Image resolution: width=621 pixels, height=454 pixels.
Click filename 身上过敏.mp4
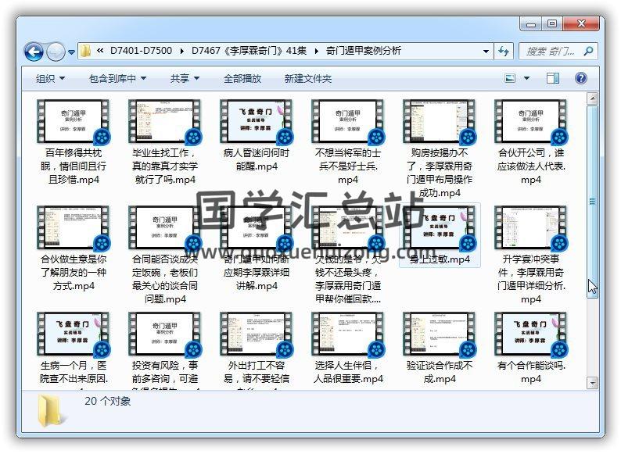(440, 259)
